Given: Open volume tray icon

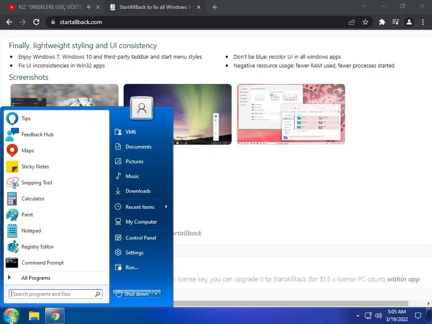Looking at the screenshot, I should coord(378,316).
